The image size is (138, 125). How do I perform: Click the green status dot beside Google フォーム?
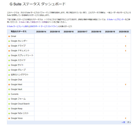coord(9,99)
